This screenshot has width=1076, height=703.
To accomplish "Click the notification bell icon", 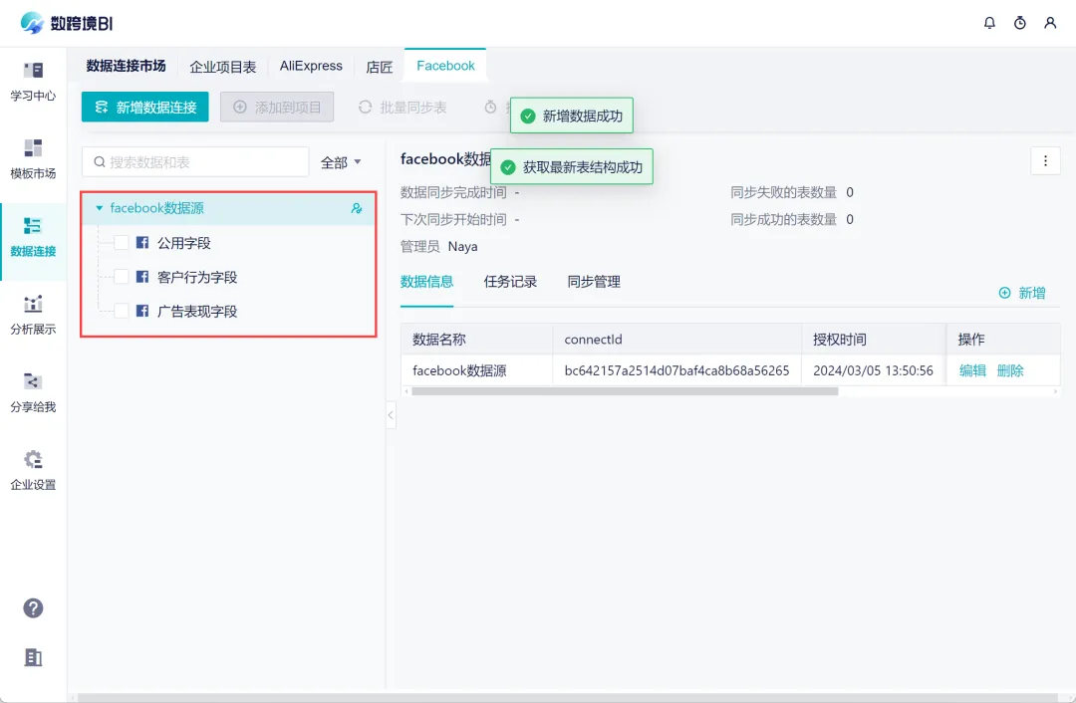I will pyautogui.click(x=989, y=23).
